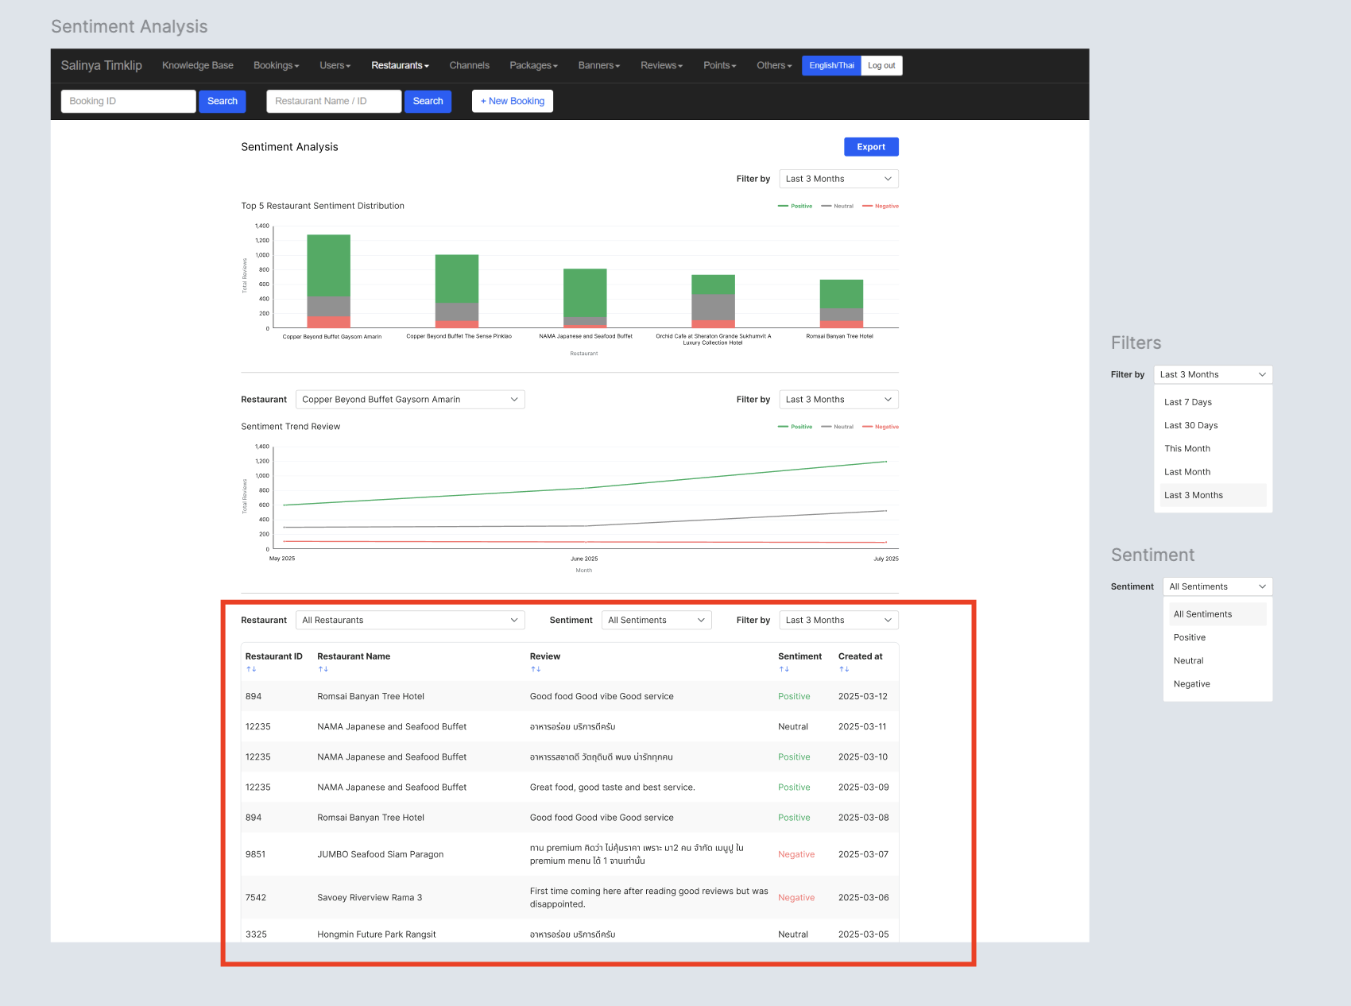Toggle Positive legend in Top 5 chart
Image resolution: width=1351 pixels, height=1006 pixels.
[x=796, y=206]
